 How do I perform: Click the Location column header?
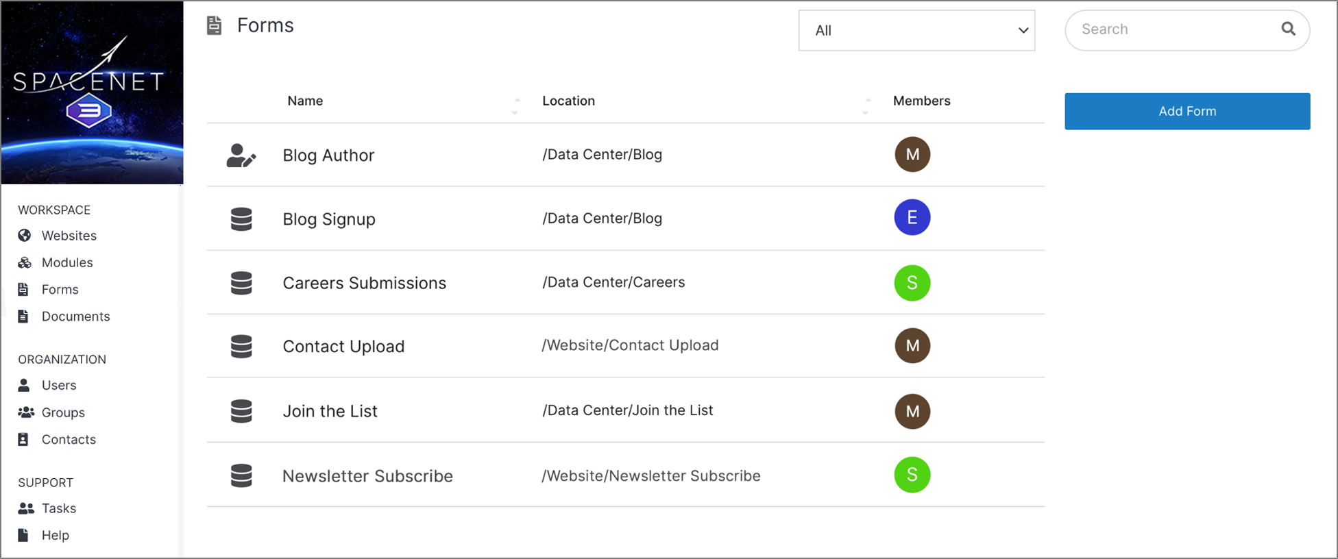pyautogui.click(x=568, y=101)
